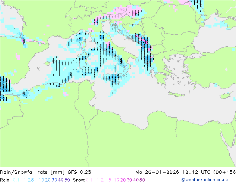Pick the Snow legend value 40
Image resolution: width=236 pixels, height=183 pixels.
click(136, 180)
